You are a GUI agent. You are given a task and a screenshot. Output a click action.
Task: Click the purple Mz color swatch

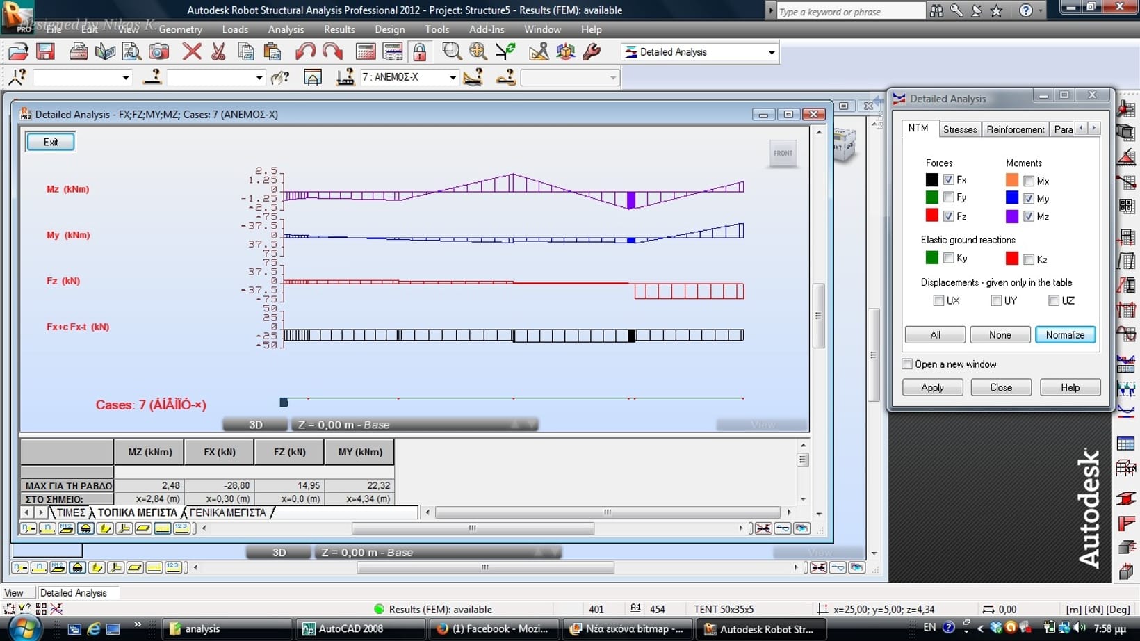[x=1012, y=216]
